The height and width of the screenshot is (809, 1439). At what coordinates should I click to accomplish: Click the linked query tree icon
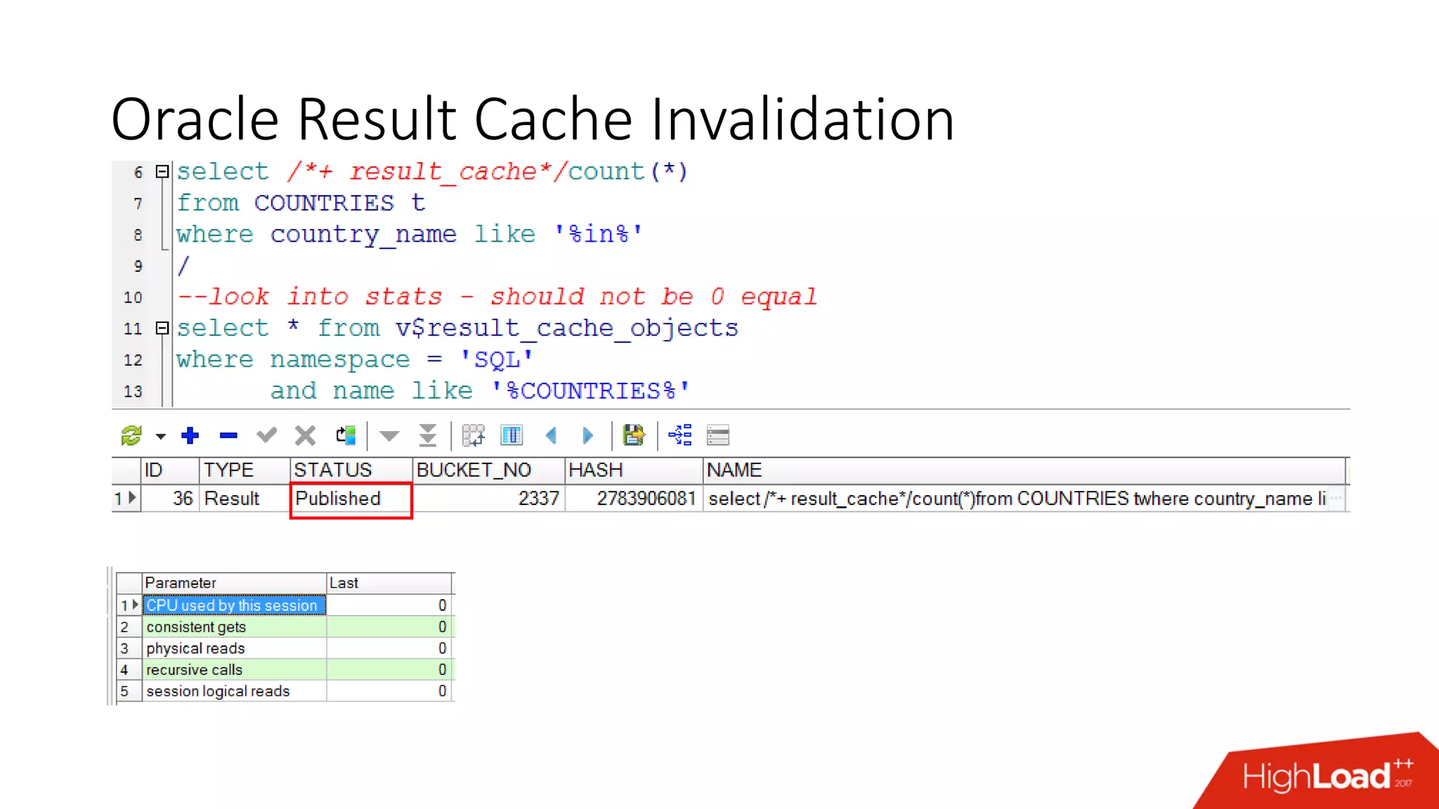pos(680,435)
